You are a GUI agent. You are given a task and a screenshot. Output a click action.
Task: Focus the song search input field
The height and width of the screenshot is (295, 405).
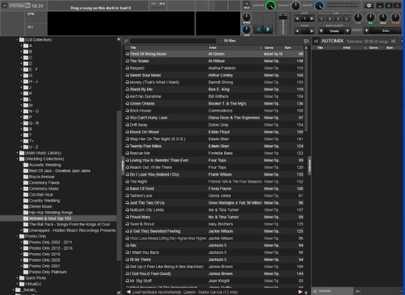point(173,41)
